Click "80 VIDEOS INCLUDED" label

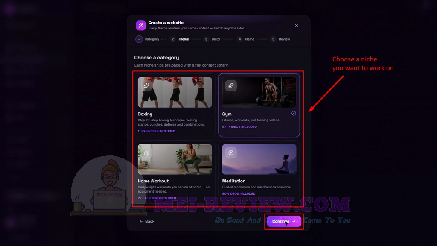pyautogui.click(x=239, y=193)
